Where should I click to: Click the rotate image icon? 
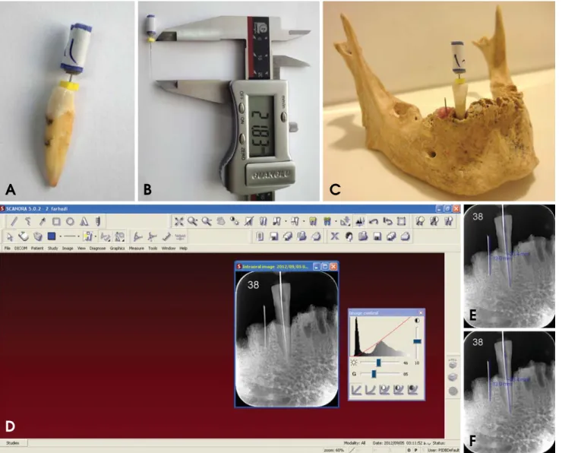point(387,221)
